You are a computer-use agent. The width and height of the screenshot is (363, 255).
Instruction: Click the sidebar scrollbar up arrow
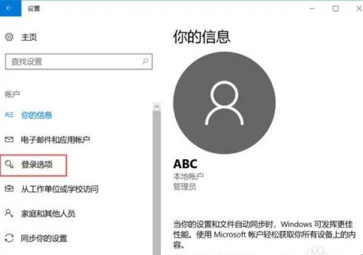157,107
